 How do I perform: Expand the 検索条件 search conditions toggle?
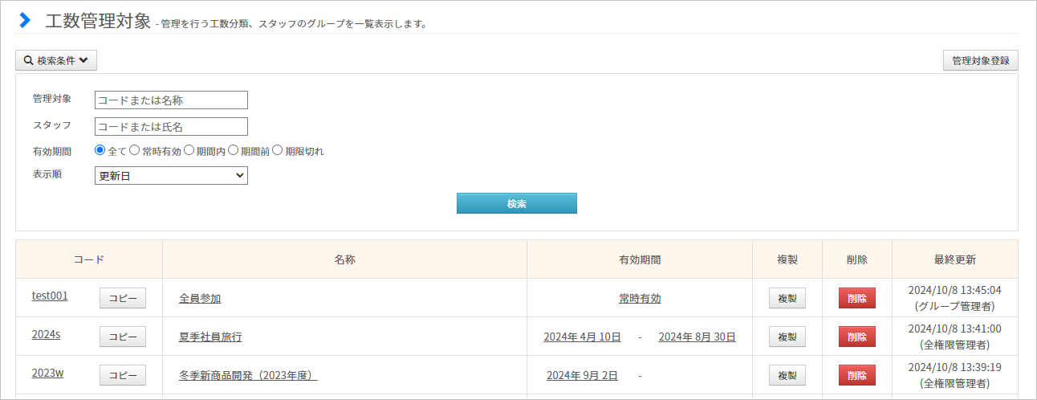(56, 60)
